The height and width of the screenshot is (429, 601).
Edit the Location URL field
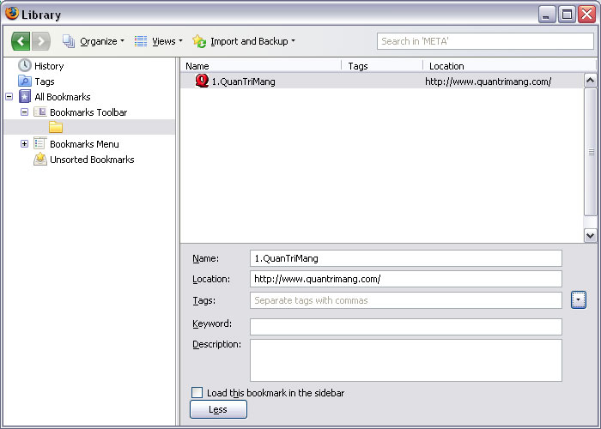pos(406,279)
